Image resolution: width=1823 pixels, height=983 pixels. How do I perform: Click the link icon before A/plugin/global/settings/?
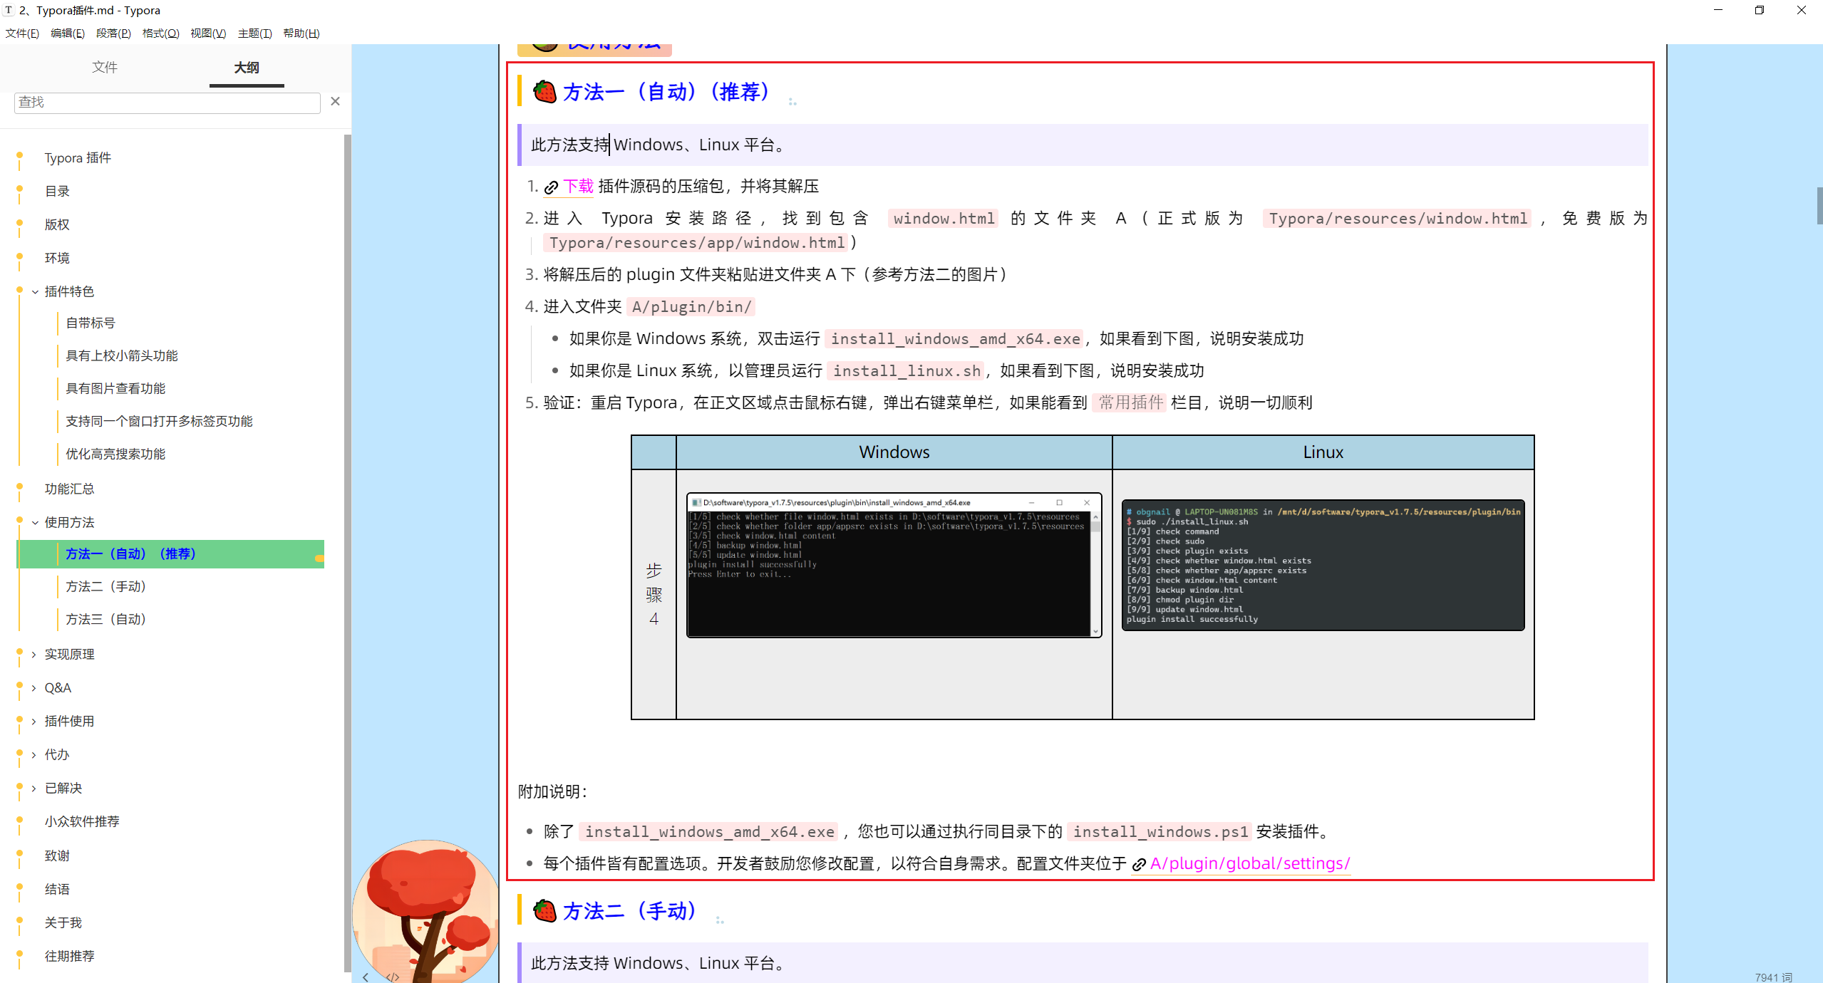pos(1139,864)
